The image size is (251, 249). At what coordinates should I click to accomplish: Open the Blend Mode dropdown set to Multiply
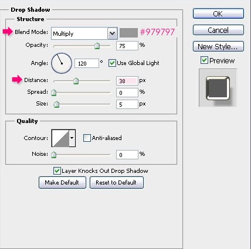pyautogui.click(x=84, y=33)
